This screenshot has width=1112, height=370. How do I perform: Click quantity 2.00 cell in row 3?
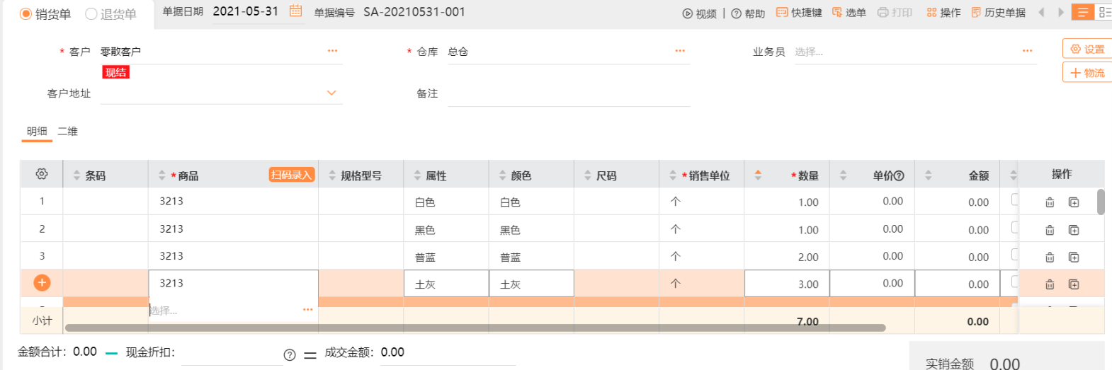coord(787,257)
